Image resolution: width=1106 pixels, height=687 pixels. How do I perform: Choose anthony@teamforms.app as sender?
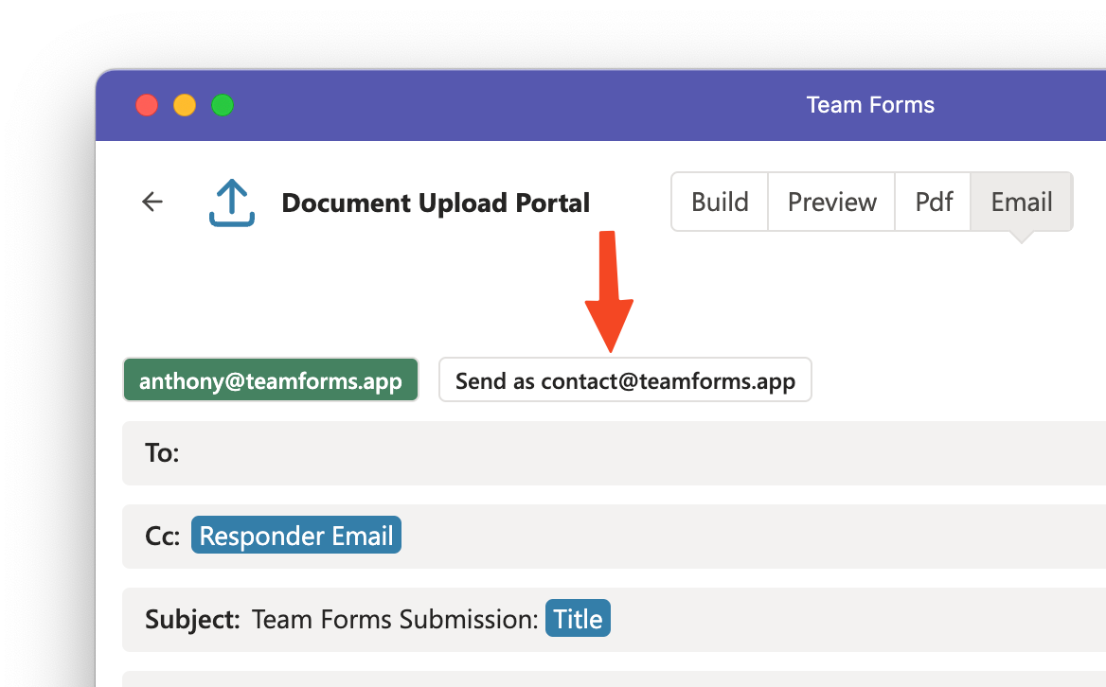click(x=271, y=380)
